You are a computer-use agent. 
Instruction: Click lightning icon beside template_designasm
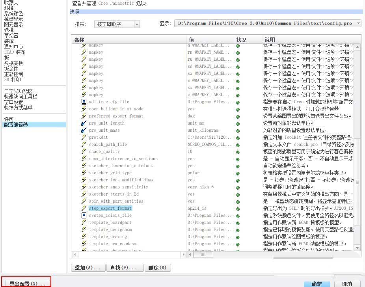pos(84,229)
